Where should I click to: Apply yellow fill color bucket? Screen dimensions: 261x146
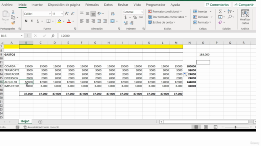pos(60,21)
